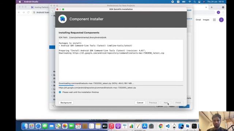234x131 pixels.
Task: Launch Pages from the dock
Action: [138, 126]
